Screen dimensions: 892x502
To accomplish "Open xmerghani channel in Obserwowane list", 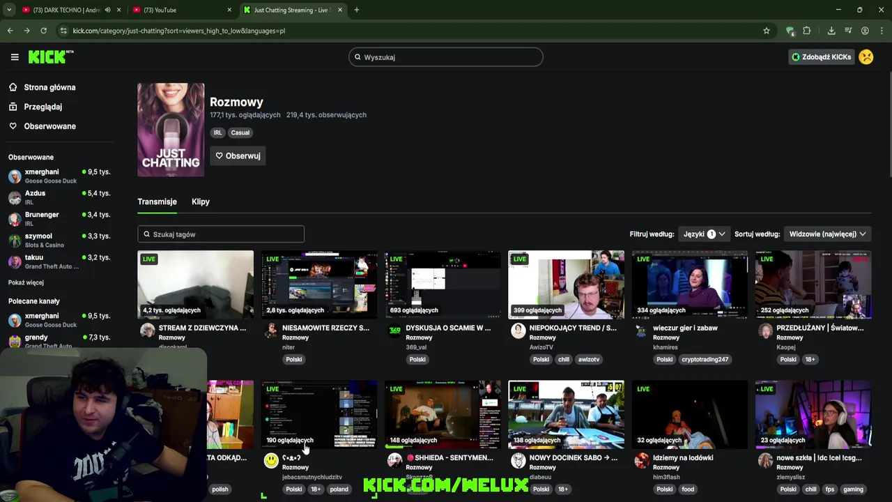I will (59, 176).
